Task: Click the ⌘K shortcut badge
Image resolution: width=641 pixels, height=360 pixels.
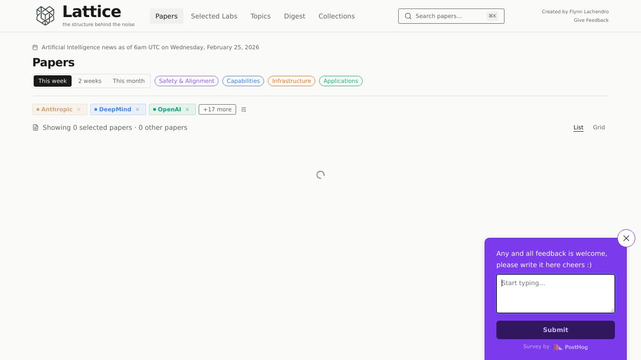Action: click(x=492, y=16)
